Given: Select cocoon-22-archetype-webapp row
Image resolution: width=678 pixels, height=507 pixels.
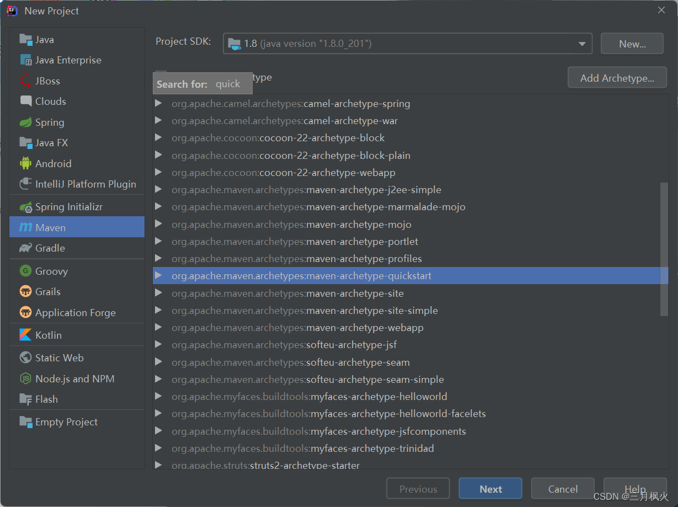Looking at the screenshot, I should pos(410,172).
